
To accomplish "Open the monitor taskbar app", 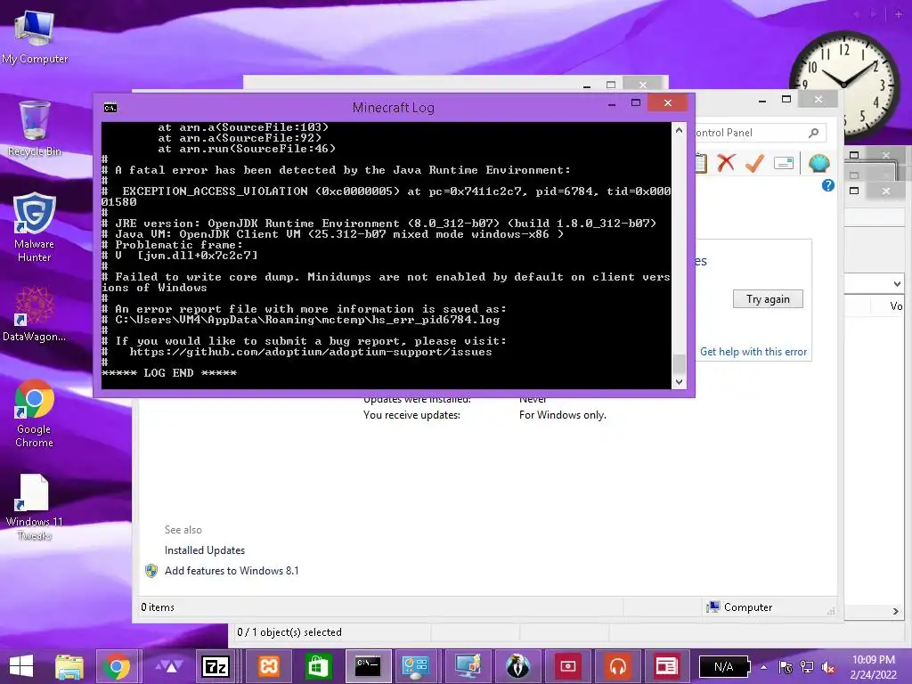I will (x=468, y=666).
